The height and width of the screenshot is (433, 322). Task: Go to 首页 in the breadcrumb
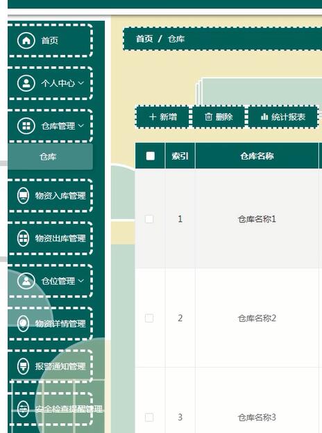pyautogui.click(x=144, y=39)
